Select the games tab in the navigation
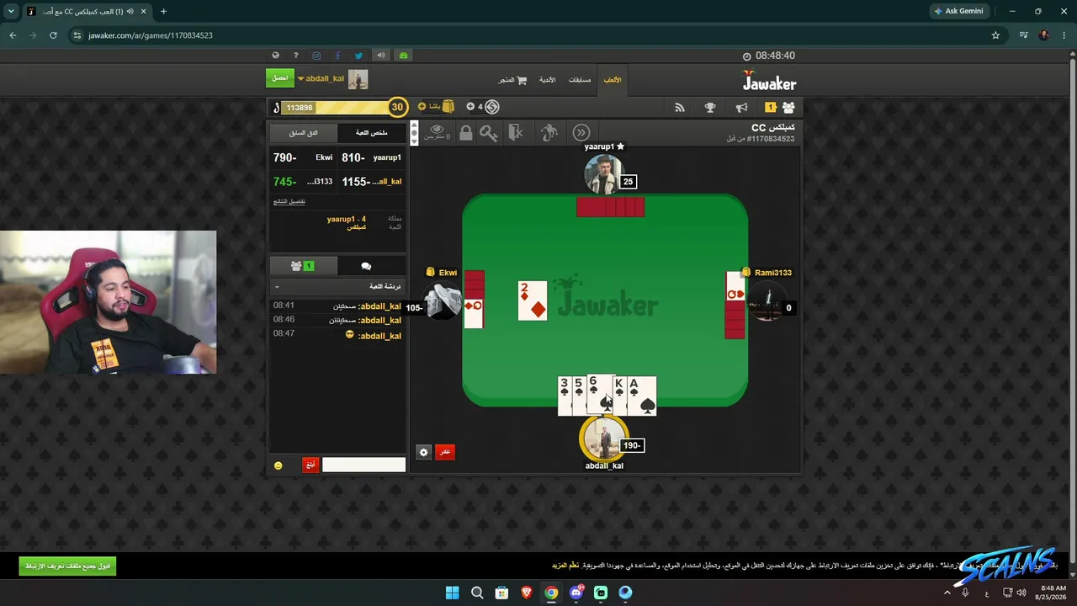The height and width of the screenshot is (606, 1077). pyautogui.click(x=613, y=80)
